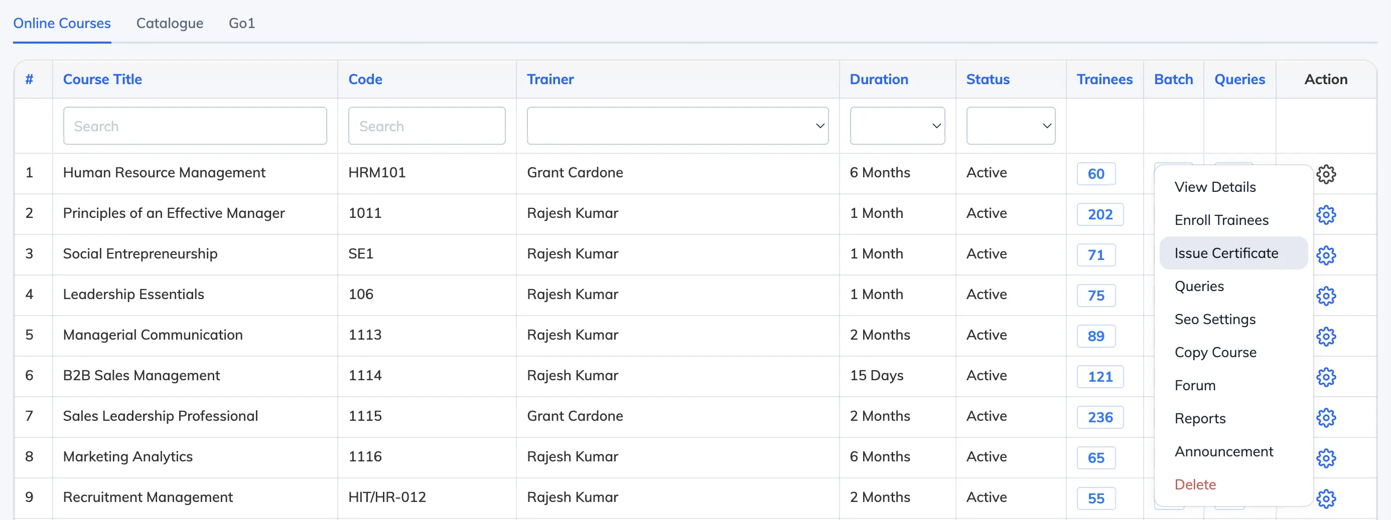Focus the Code search field
This screenshot has height=520, width=1391.
[x=427, y=126]
